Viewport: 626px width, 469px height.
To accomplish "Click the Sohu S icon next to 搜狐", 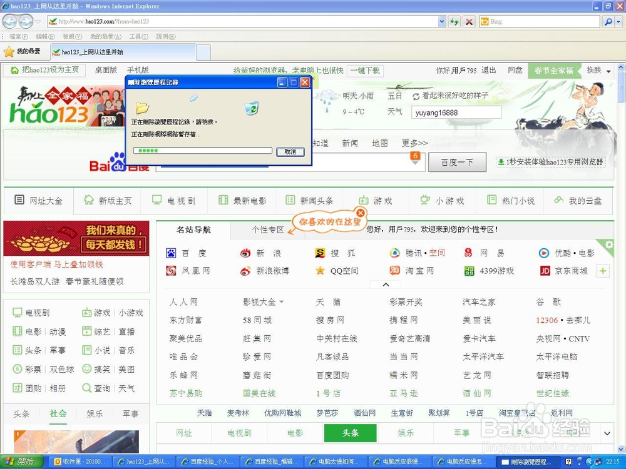I will point(320,253).
